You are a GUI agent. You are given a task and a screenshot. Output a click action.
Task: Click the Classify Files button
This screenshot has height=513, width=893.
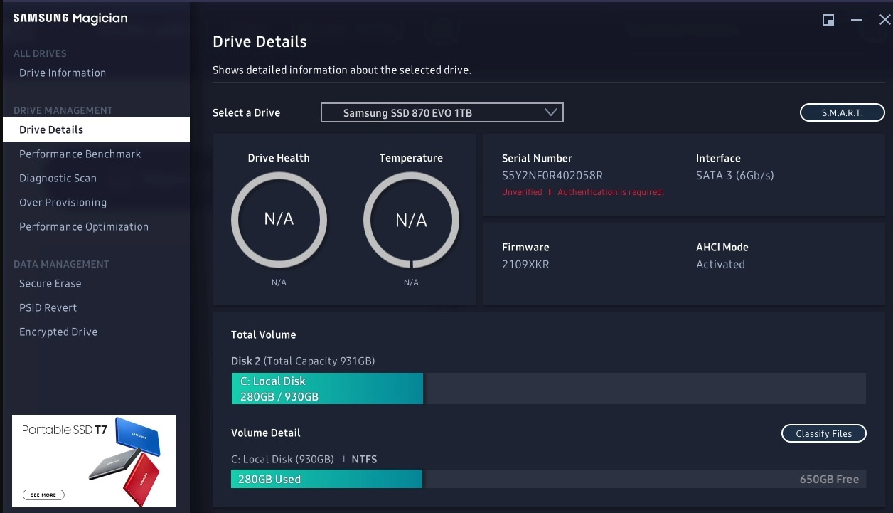[x=823, y=433]
